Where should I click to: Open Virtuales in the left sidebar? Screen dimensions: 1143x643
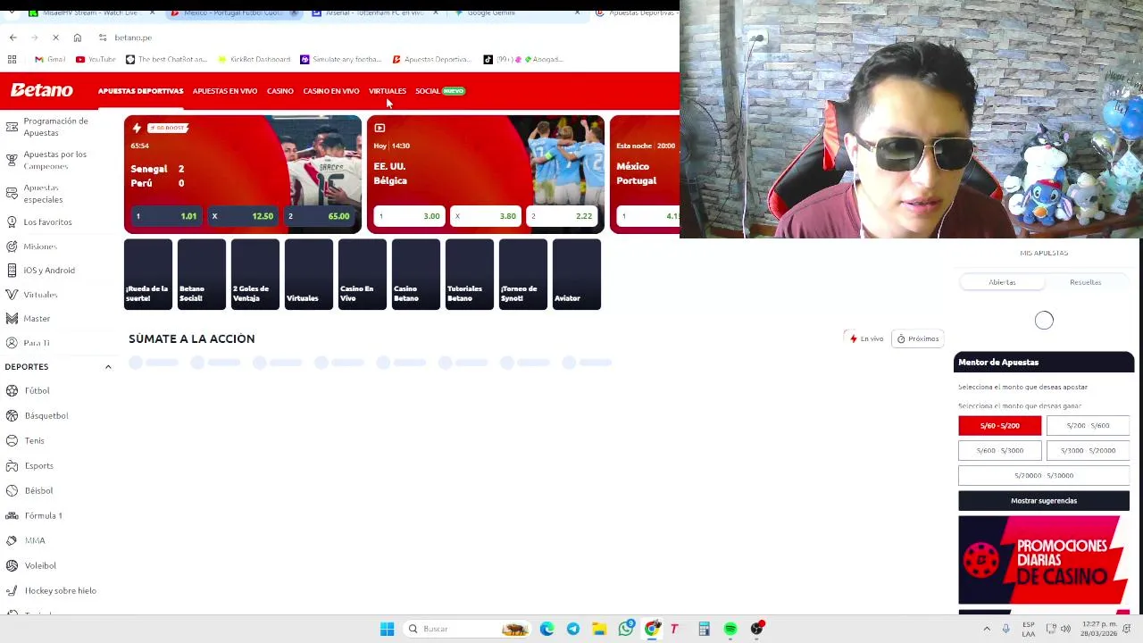(40, 294)
